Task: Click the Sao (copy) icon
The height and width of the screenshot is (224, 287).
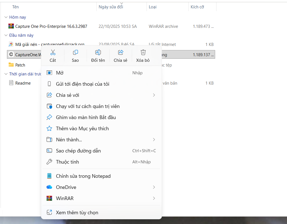Action: (x=75, y=52)
